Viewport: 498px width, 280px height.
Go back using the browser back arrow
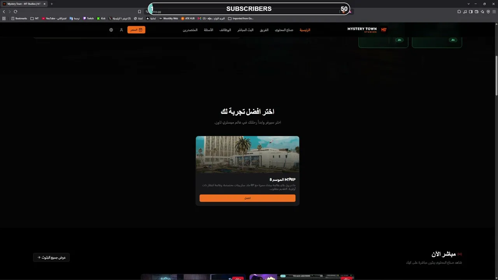pyautogui.click(x=4, y=12)
